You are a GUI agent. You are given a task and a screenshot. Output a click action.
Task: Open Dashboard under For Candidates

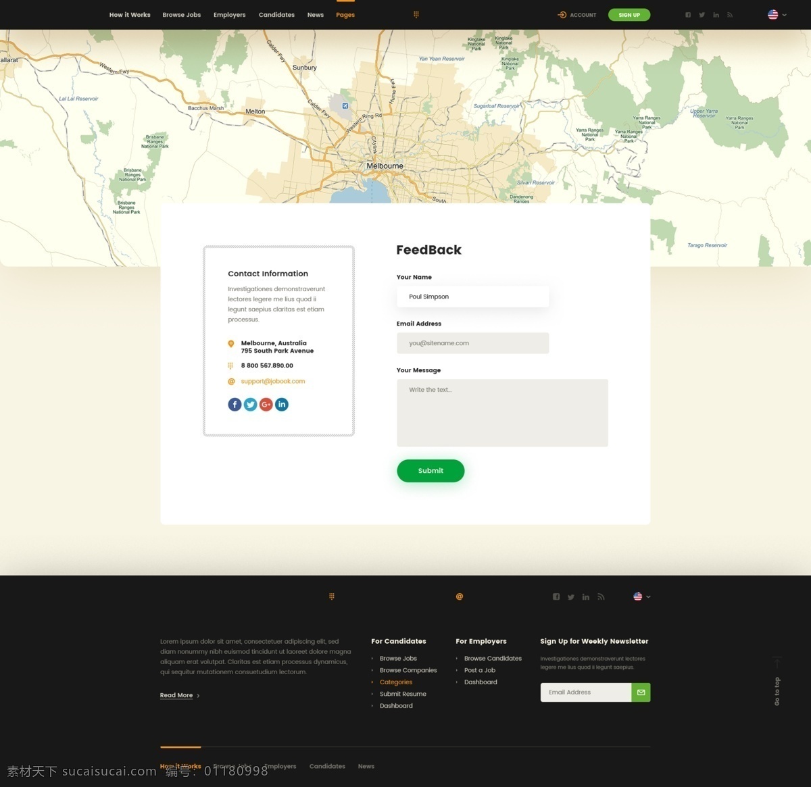[396, 706]
